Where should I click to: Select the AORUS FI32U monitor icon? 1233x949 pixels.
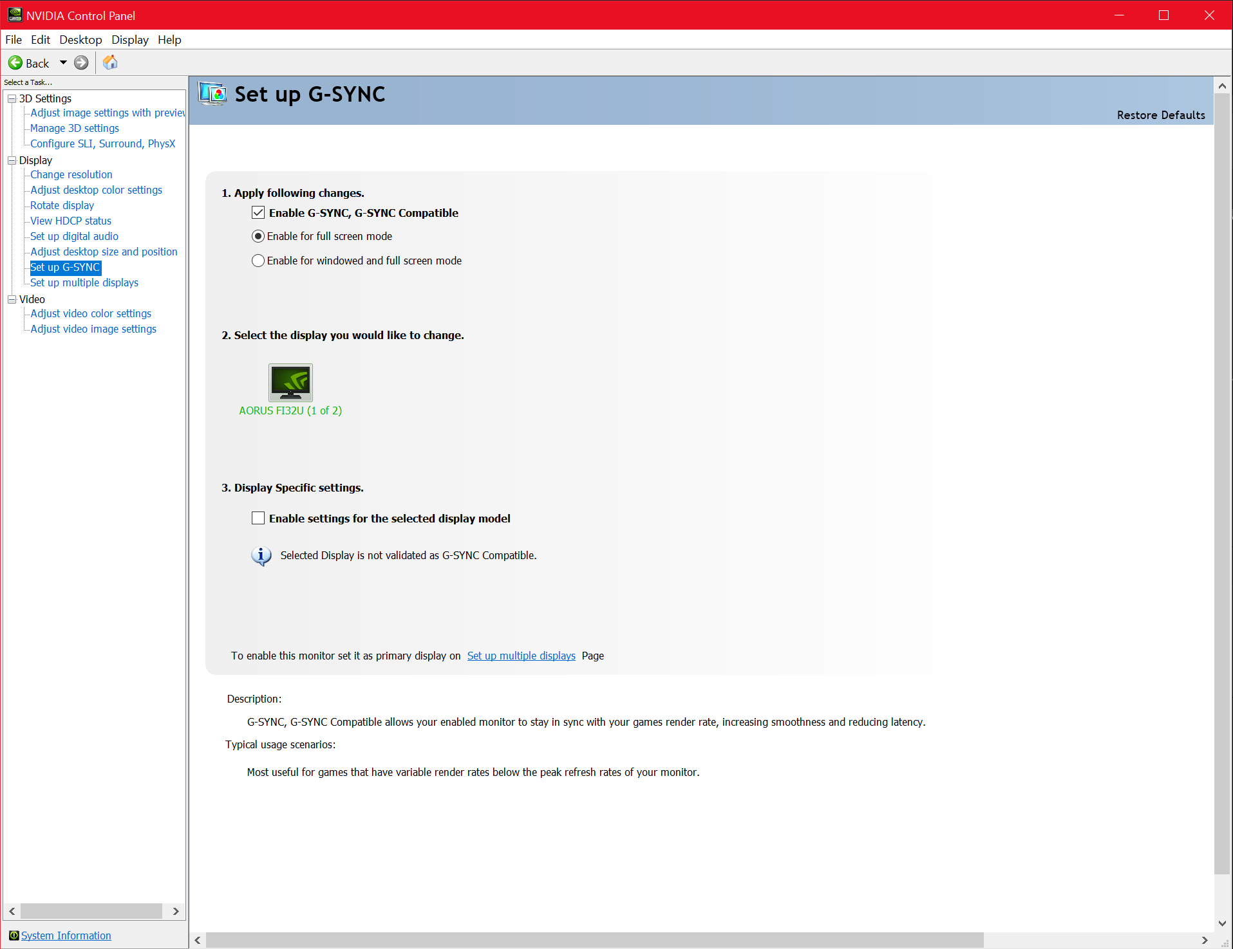(290, 383)
